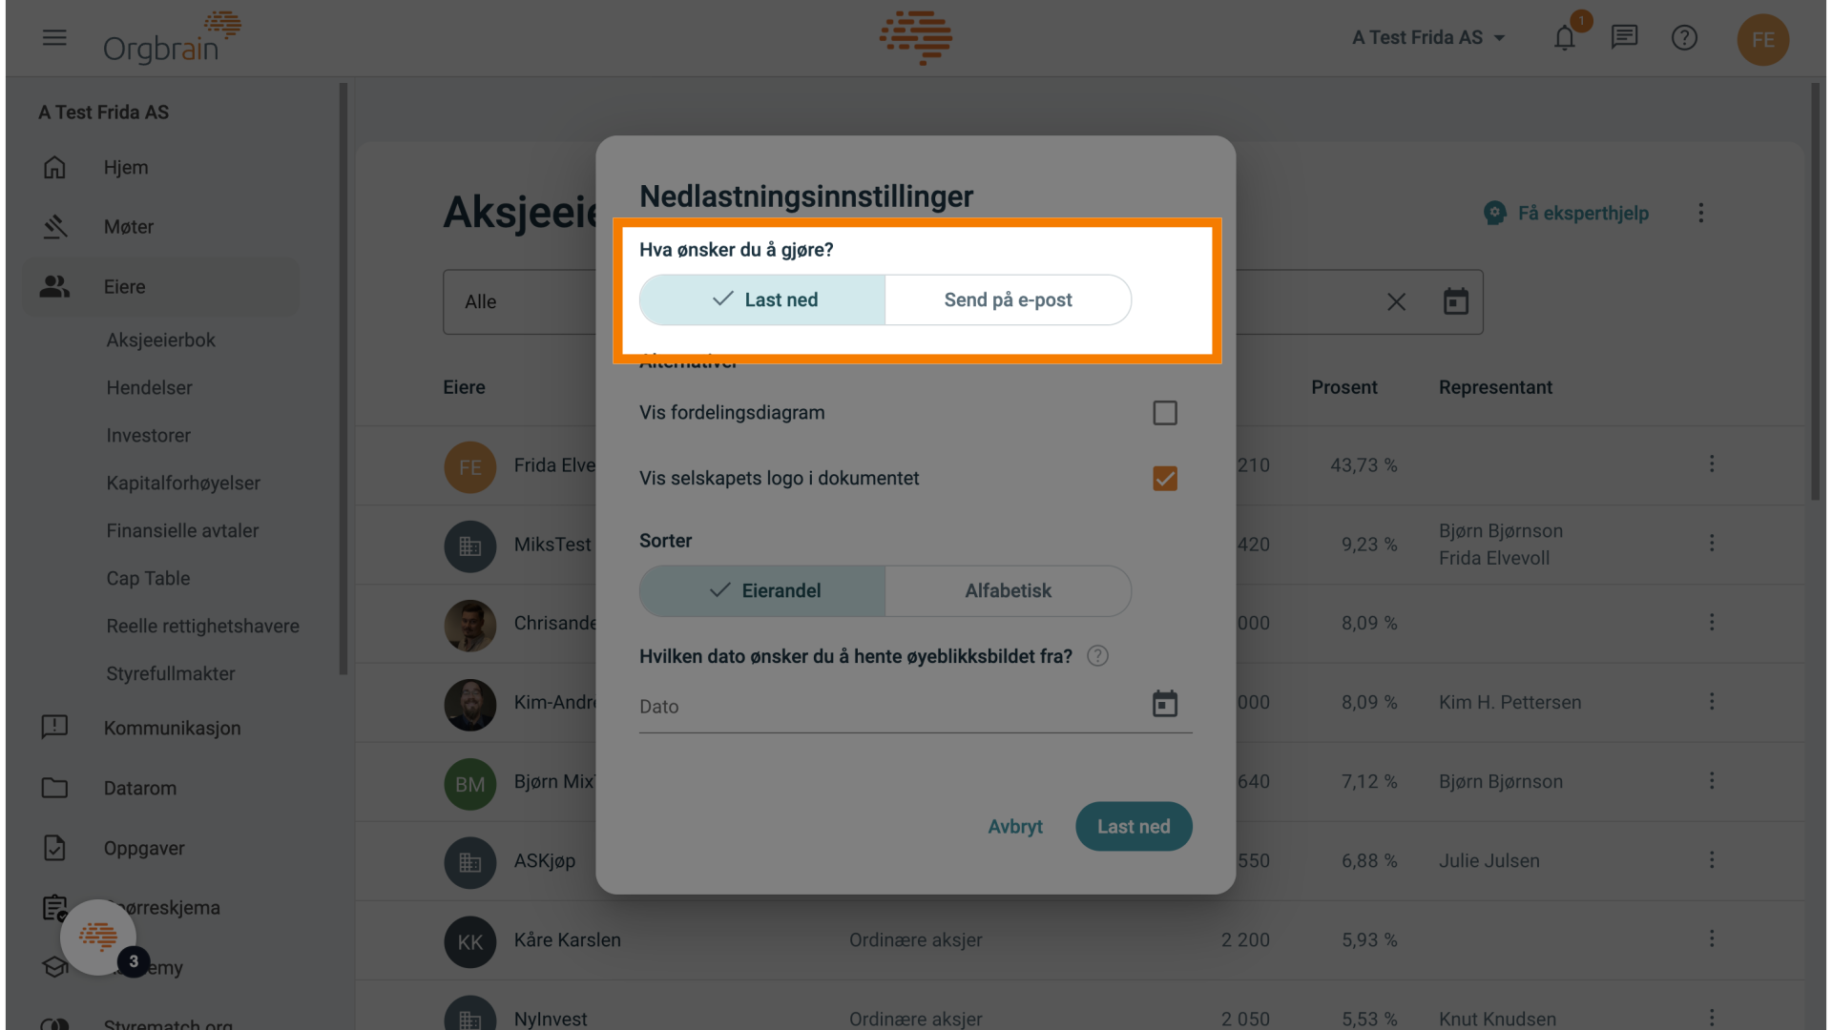Open the Aksjeeierbok section
This screenshot has width=1832, height=1030.
(x=160, y=340)
